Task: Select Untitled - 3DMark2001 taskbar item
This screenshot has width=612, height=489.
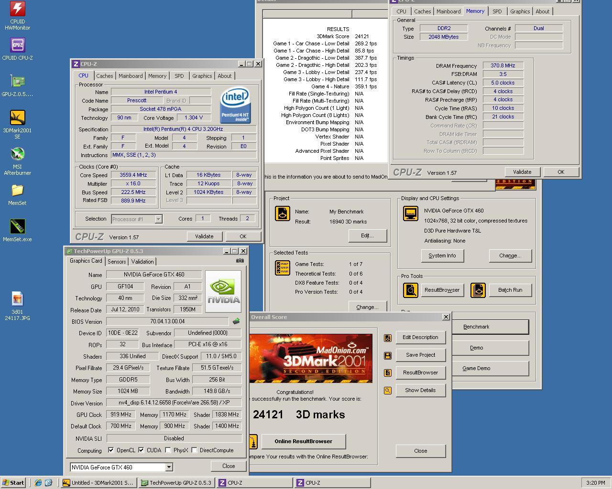Action: (x=99, y=483)
